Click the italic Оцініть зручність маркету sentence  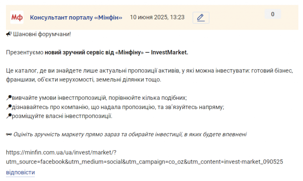tap(130, 134)
